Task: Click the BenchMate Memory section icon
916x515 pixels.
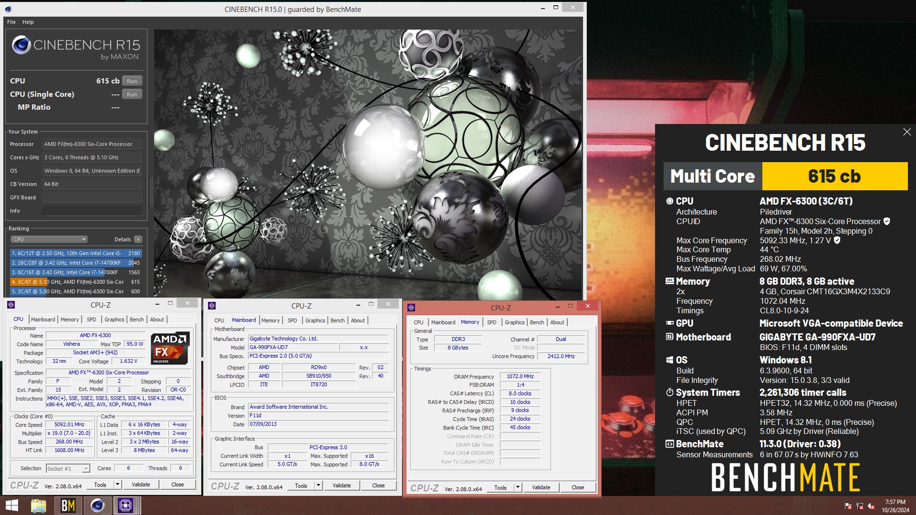Action: point(670,281)
